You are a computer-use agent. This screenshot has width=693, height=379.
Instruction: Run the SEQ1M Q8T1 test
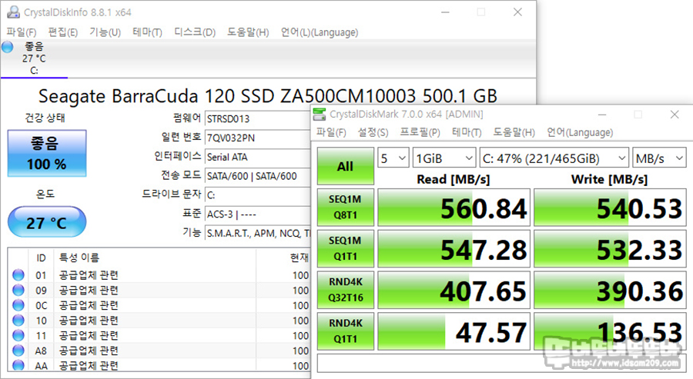[x=346, y=208]
